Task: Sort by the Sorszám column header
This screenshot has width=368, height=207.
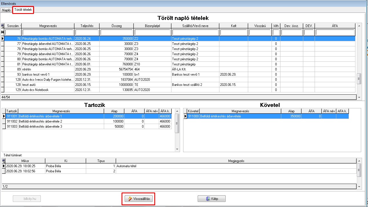Action: pyautogui.click(x=13, y=26)
